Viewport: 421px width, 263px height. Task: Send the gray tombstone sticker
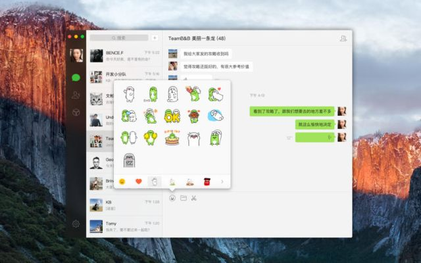tap(129, 160)
